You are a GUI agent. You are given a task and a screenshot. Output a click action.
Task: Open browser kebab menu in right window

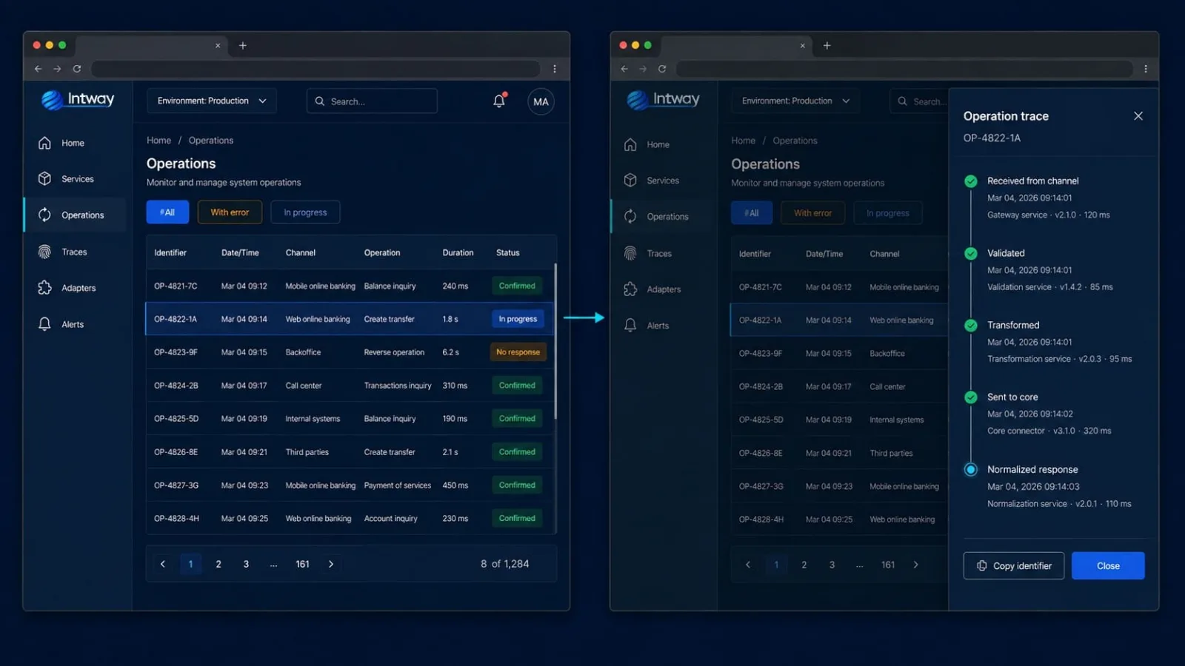pos(1146,69)
